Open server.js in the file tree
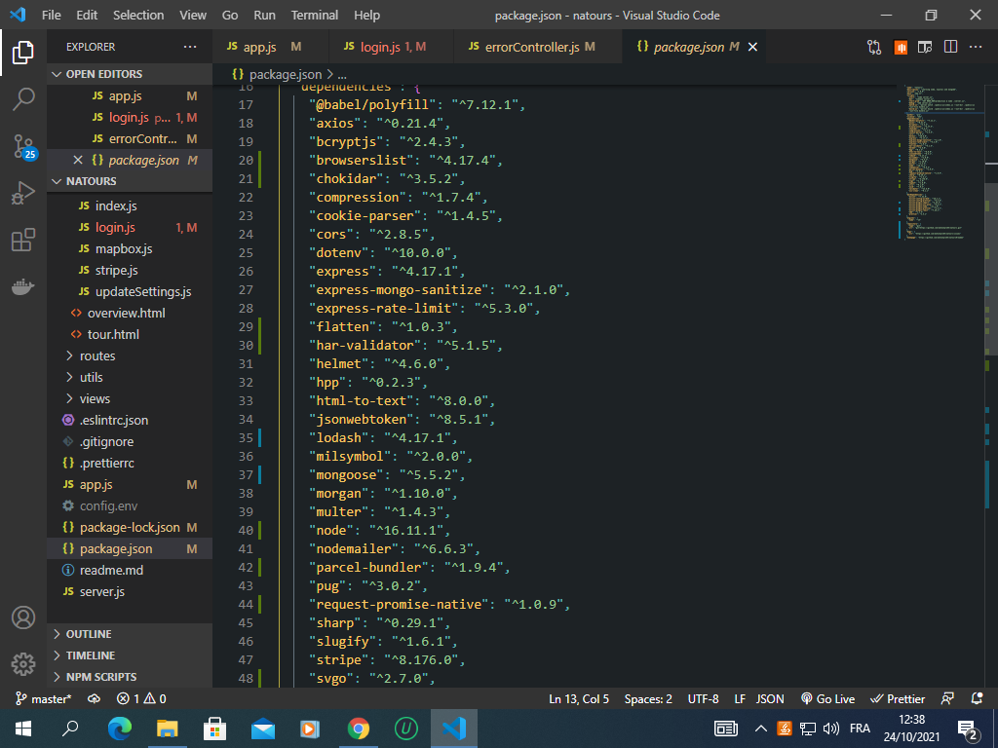Screen dimensions: 998x748 tap(130, 591)
